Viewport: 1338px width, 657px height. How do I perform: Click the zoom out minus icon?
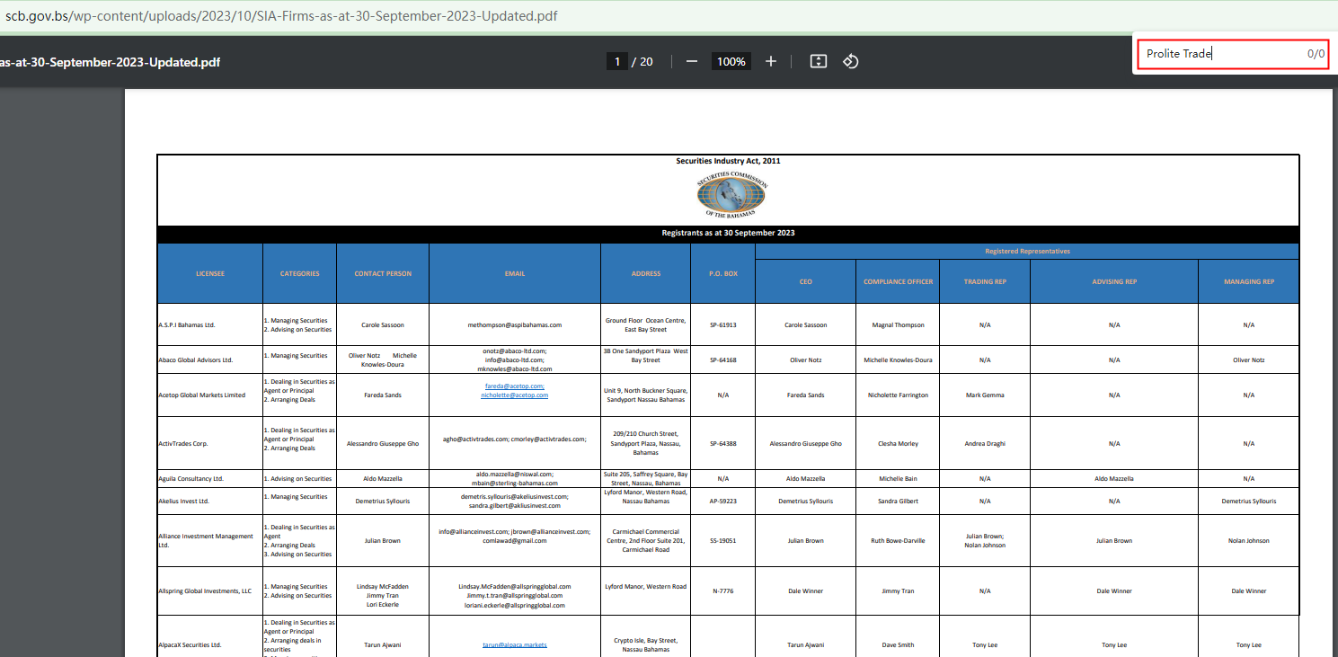(691, 61)
